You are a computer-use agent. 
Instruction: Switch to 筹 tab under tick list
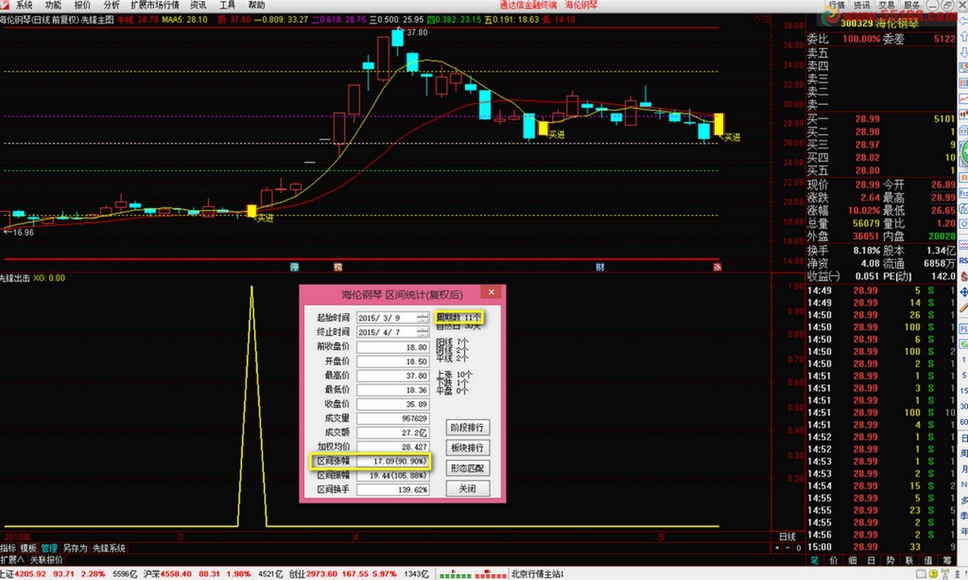[x=947, y=560]
